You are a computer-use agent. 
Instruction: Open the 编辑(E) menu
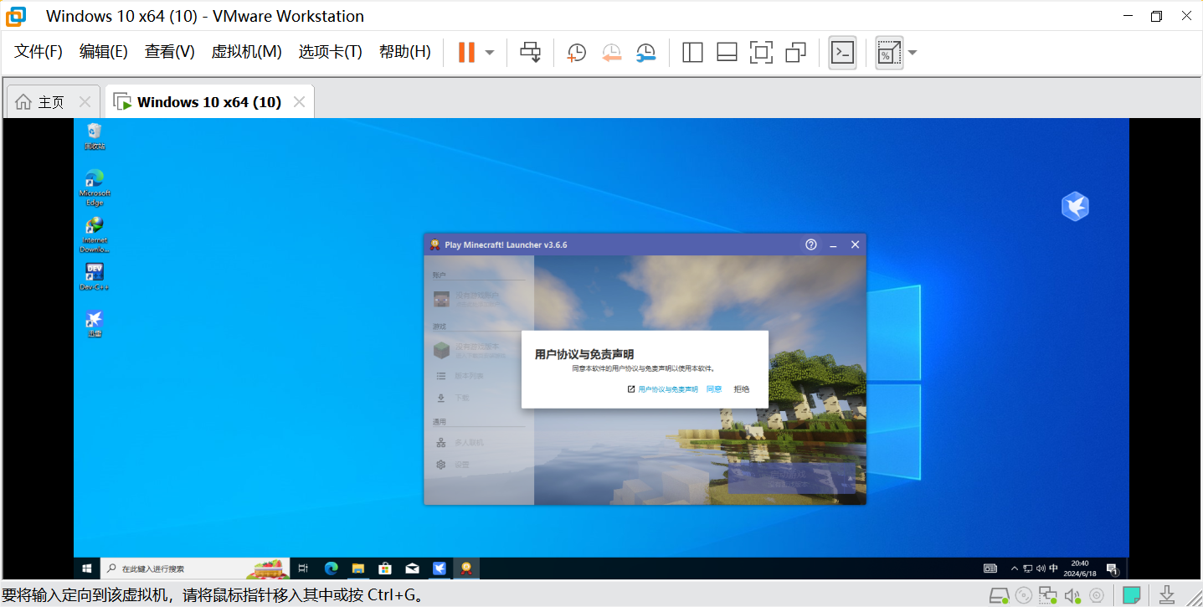point(104,52)
